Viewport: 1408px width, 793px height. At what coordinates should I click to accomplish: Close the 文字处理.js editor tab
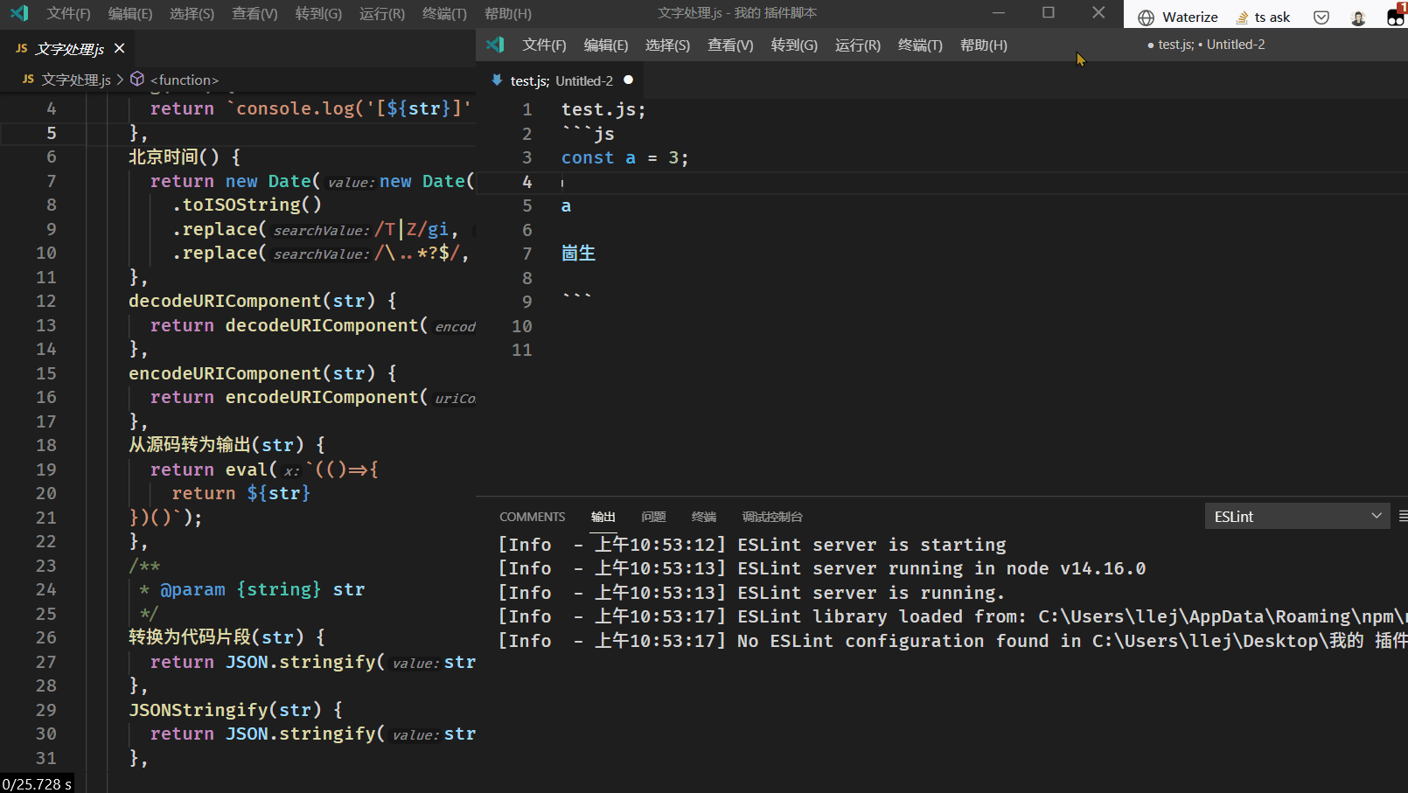point(120,48)
